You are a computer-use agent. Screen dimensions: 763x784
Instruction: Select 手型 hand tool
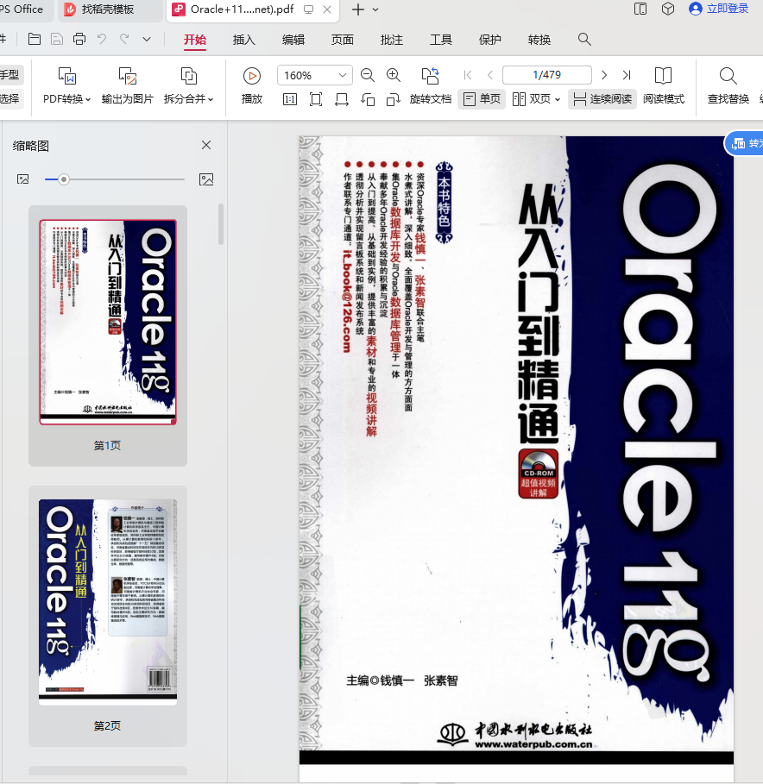click(x=10, y=75)
